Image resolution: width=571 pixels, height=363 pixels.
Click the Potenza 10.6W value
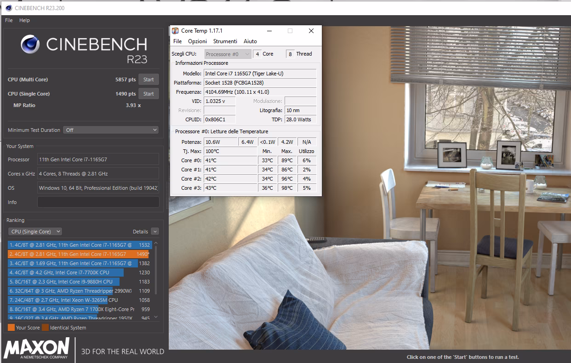221,142
